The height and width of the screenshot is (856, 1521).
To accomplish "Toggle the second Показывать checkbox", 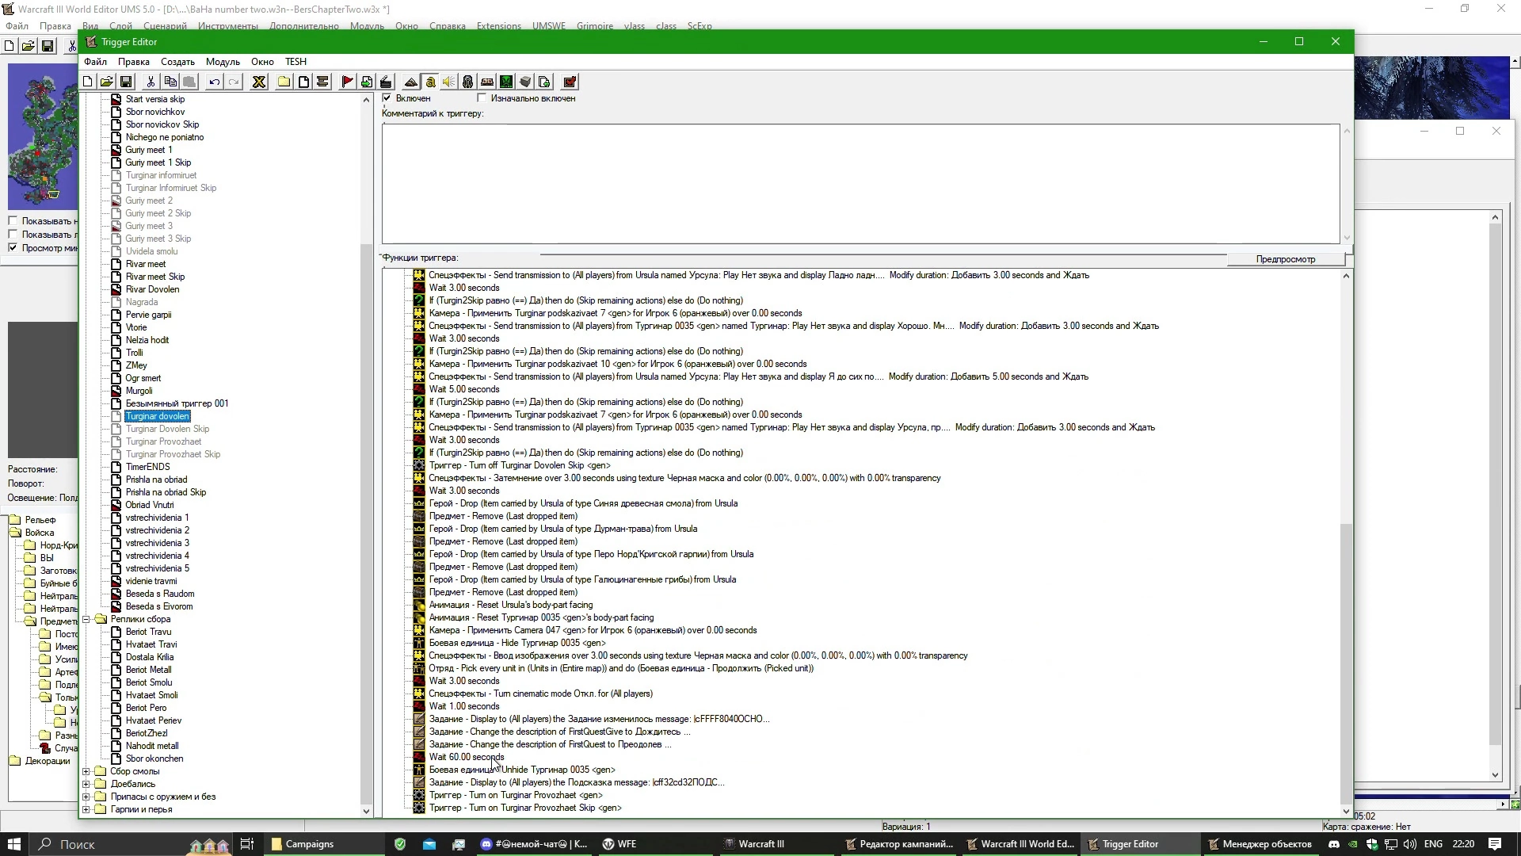I will pos(13,235).
